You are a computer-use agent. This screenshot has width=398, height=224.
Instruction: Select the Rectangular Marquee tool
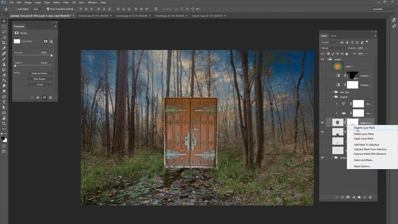pos(4,27)
